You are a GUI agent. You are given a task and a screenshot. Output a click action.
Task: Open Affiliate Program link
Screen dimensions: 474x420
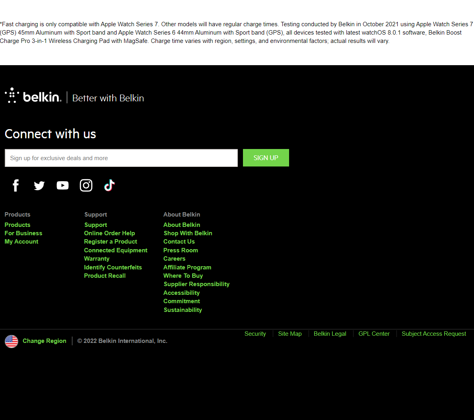click(x=187, y=267)
